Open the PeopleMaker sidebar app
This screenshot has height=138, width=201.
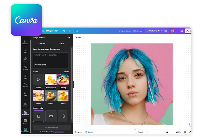click(x=25, y=130)
